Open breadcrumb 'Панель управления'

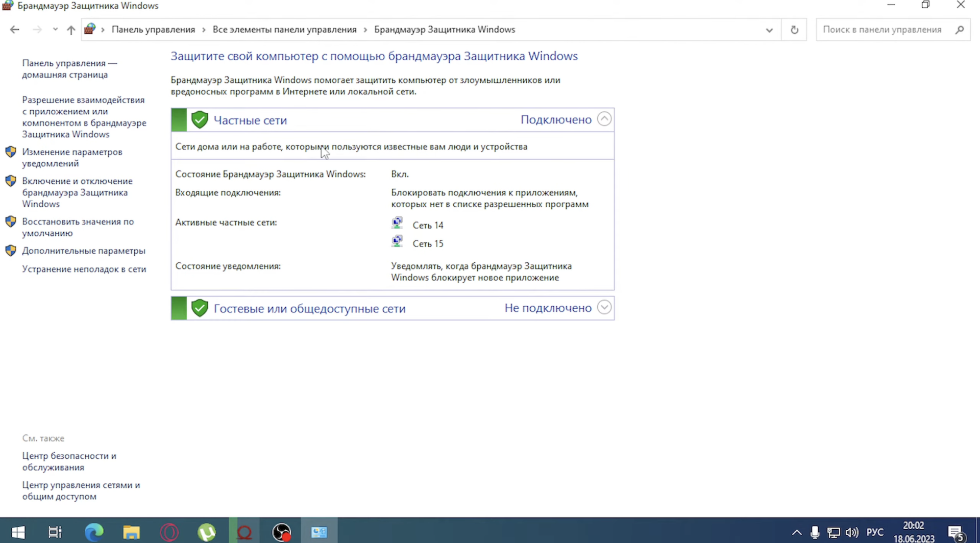pyautogui.click(x=153, y=30)
